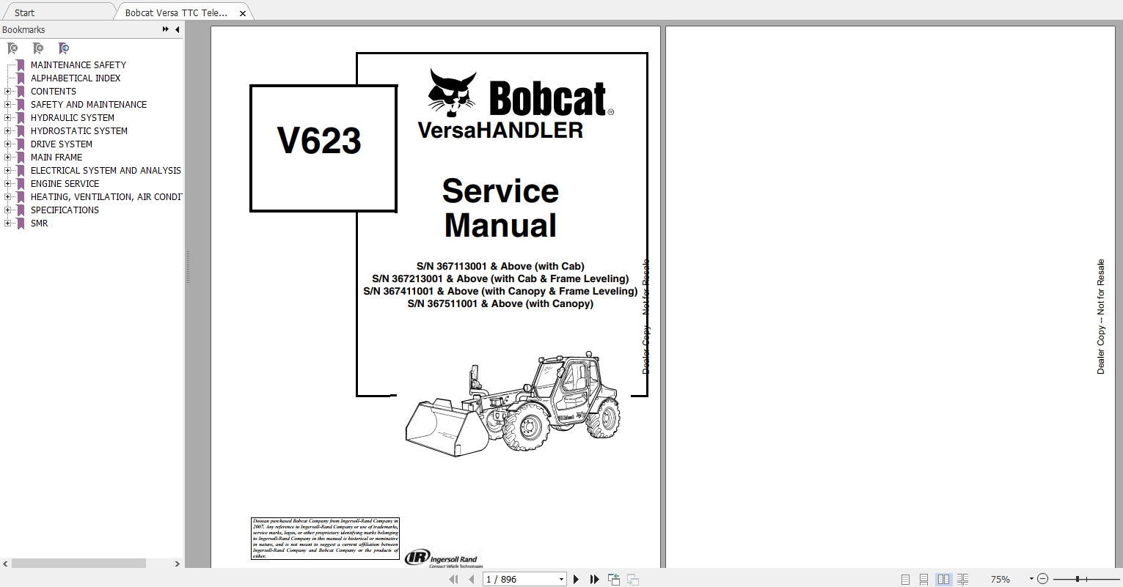Viewport: 1123px width, 587px height.
Task: Expand the HYDROSTATIC SYSTEM bookmark
Action: click(x=7, y=131)
